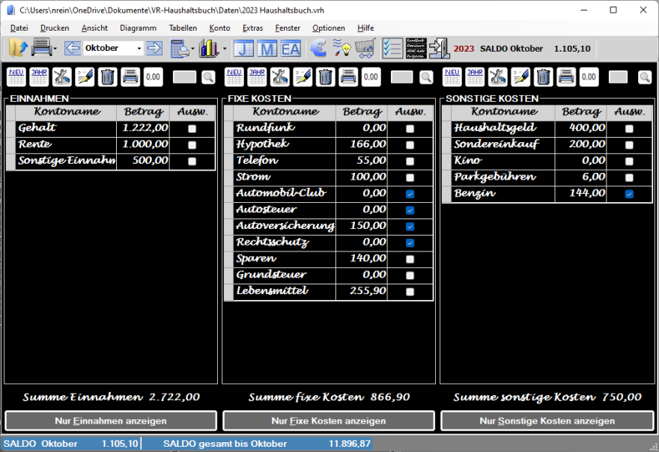
Task: Advance to next month with right arrow
Action: tap(154, 49)
